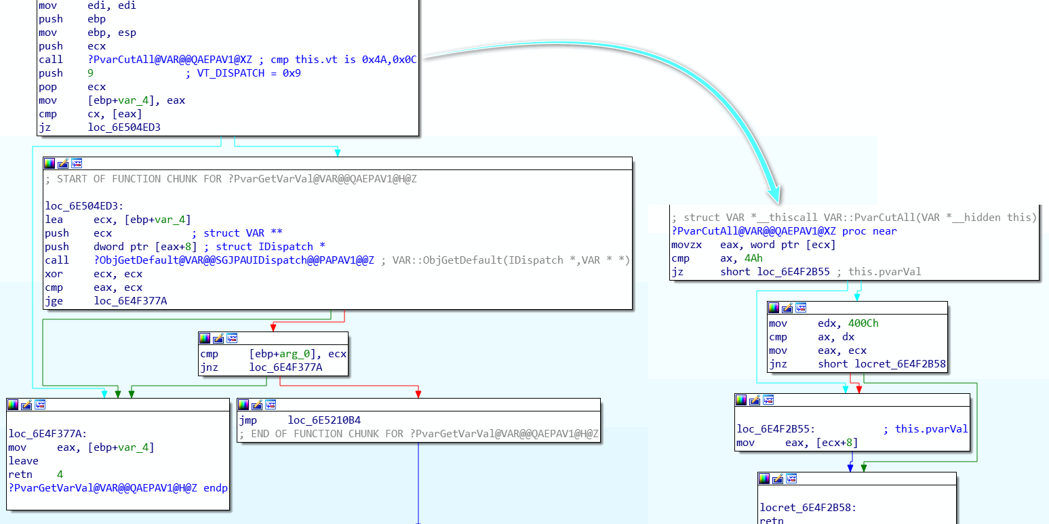Click color palette icon on locret_6E4F2B58 block
Image resolution: width=1049 pixels, height=524 pixels.
tap(764, 479)
